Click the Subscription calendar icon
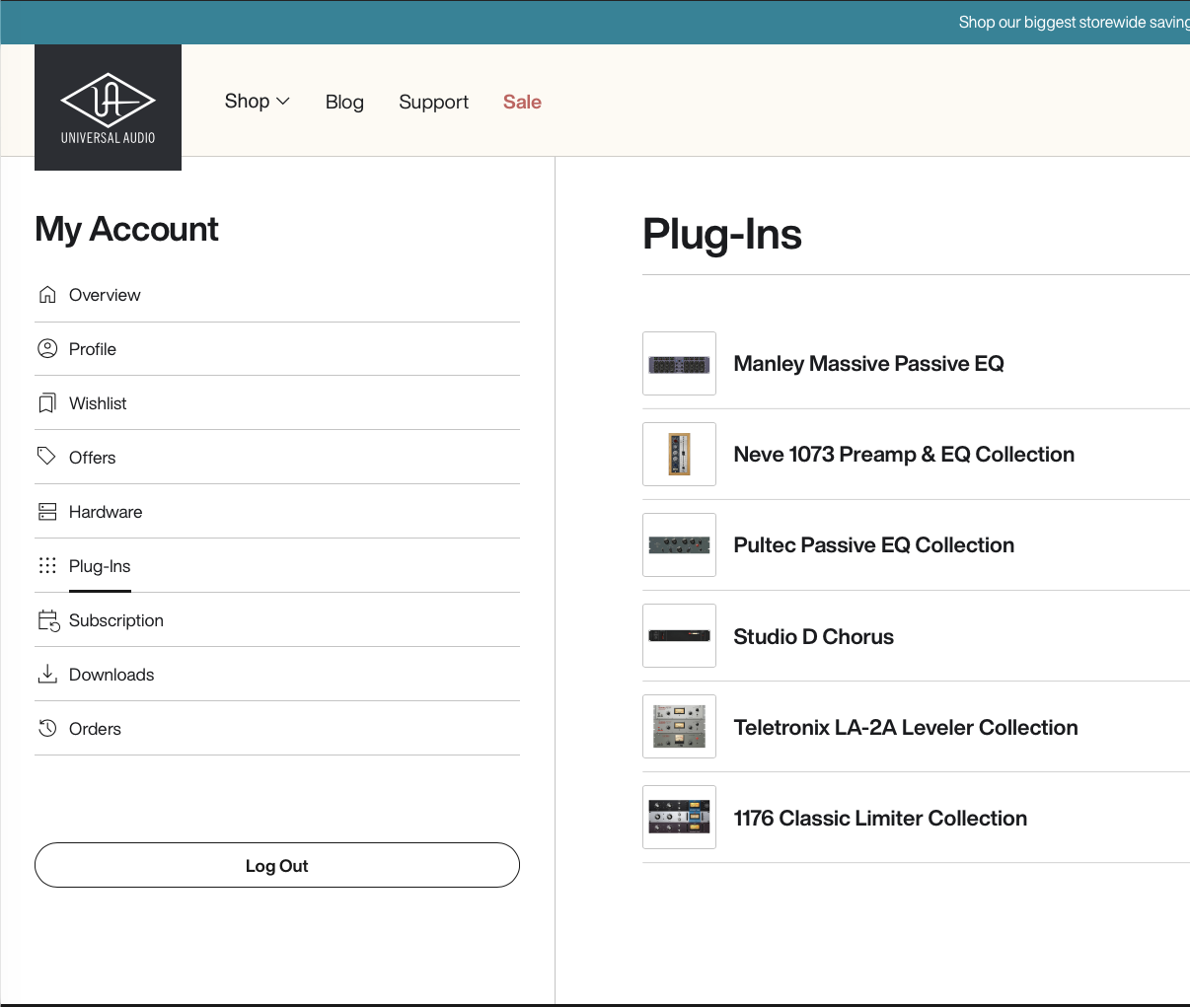Image resolution: width=1190 pixels, height=1007 pixels. coord(48,620)
